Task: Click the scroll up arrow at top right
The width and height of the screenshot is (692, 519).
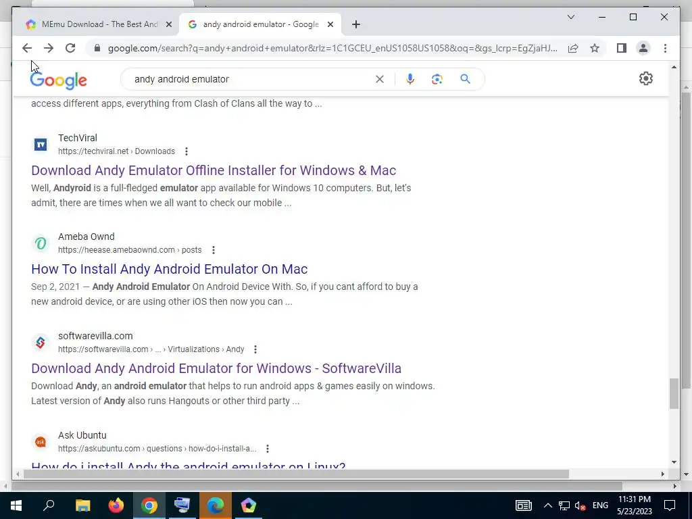Action: pyautogui.click(x=674, y=67)
